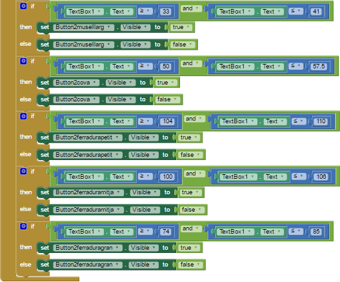Open ≤ comparison dropdown next to 57.5

296,66
